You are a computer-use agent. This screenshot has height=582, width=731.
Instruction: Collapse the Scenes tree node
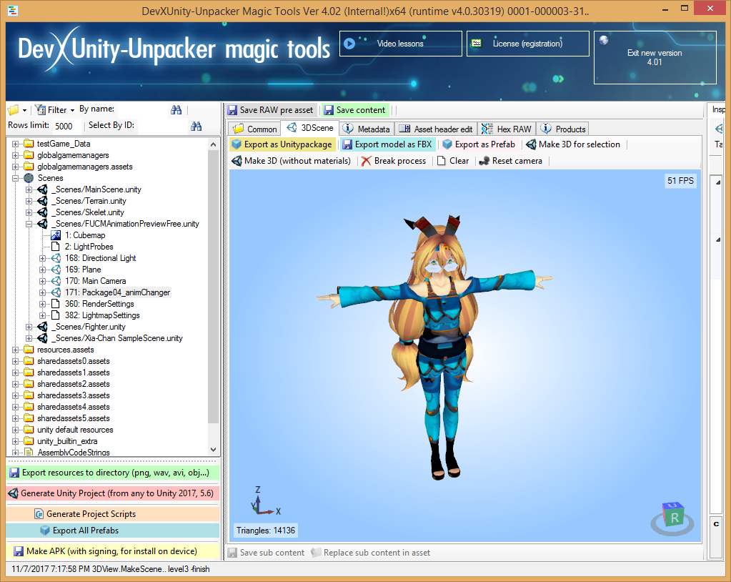[16, 178]
